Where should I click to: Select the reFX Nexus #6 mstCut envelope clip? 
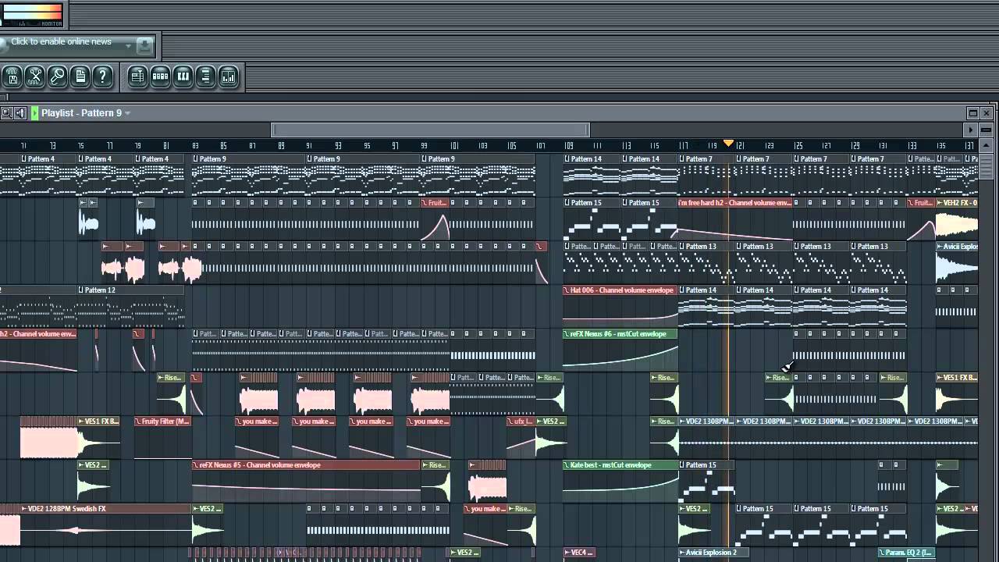pos(620,333)
